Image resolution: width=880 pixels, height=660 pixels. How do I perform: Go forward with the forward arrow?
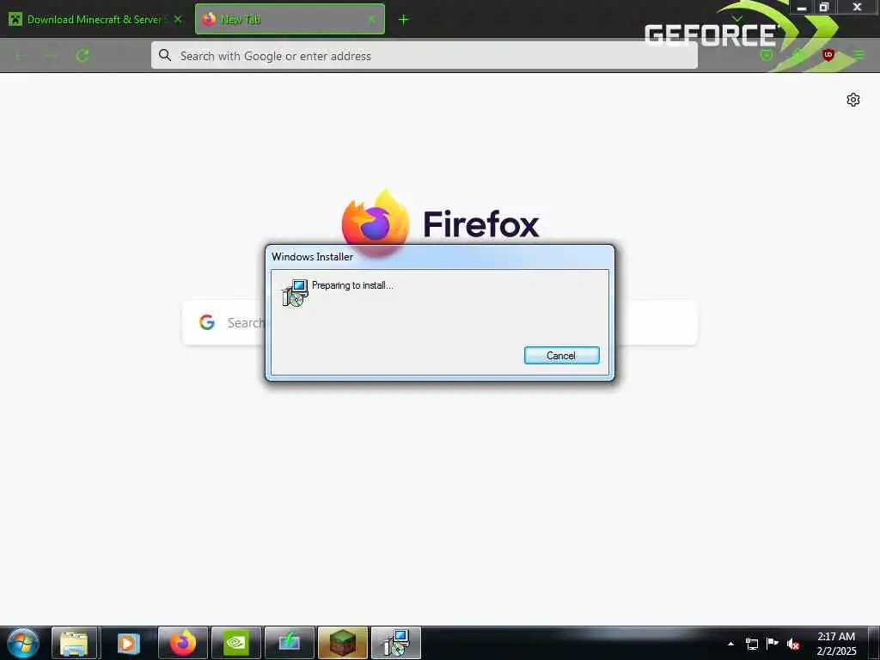(51, 56)
